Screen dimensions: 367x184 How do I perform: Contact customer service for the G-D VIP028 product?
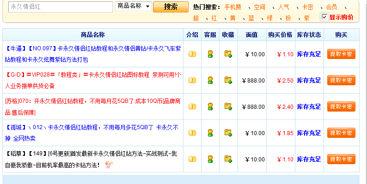(x=210, y=80)
